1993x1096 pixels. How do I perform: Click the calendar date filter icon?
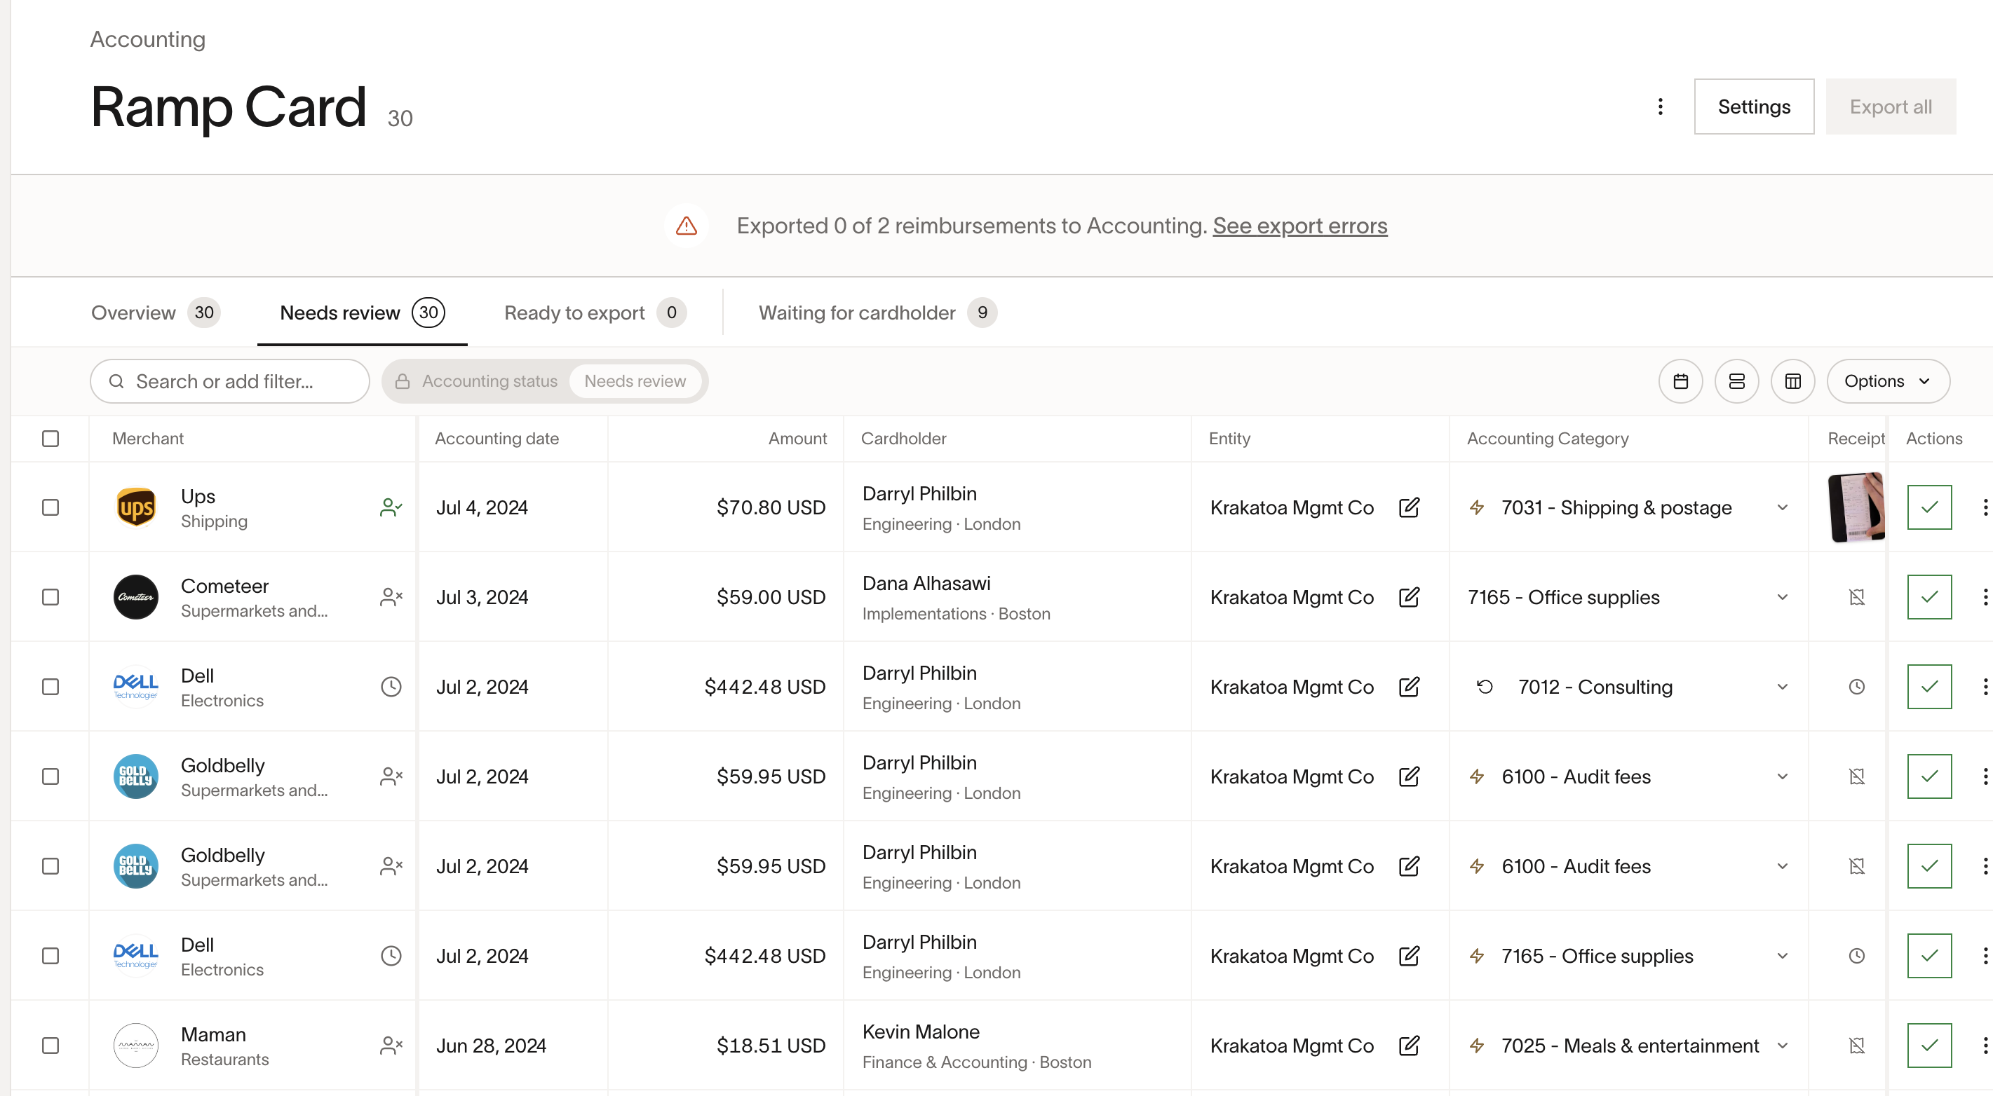pyautogui.click(x=1680, y=381)
